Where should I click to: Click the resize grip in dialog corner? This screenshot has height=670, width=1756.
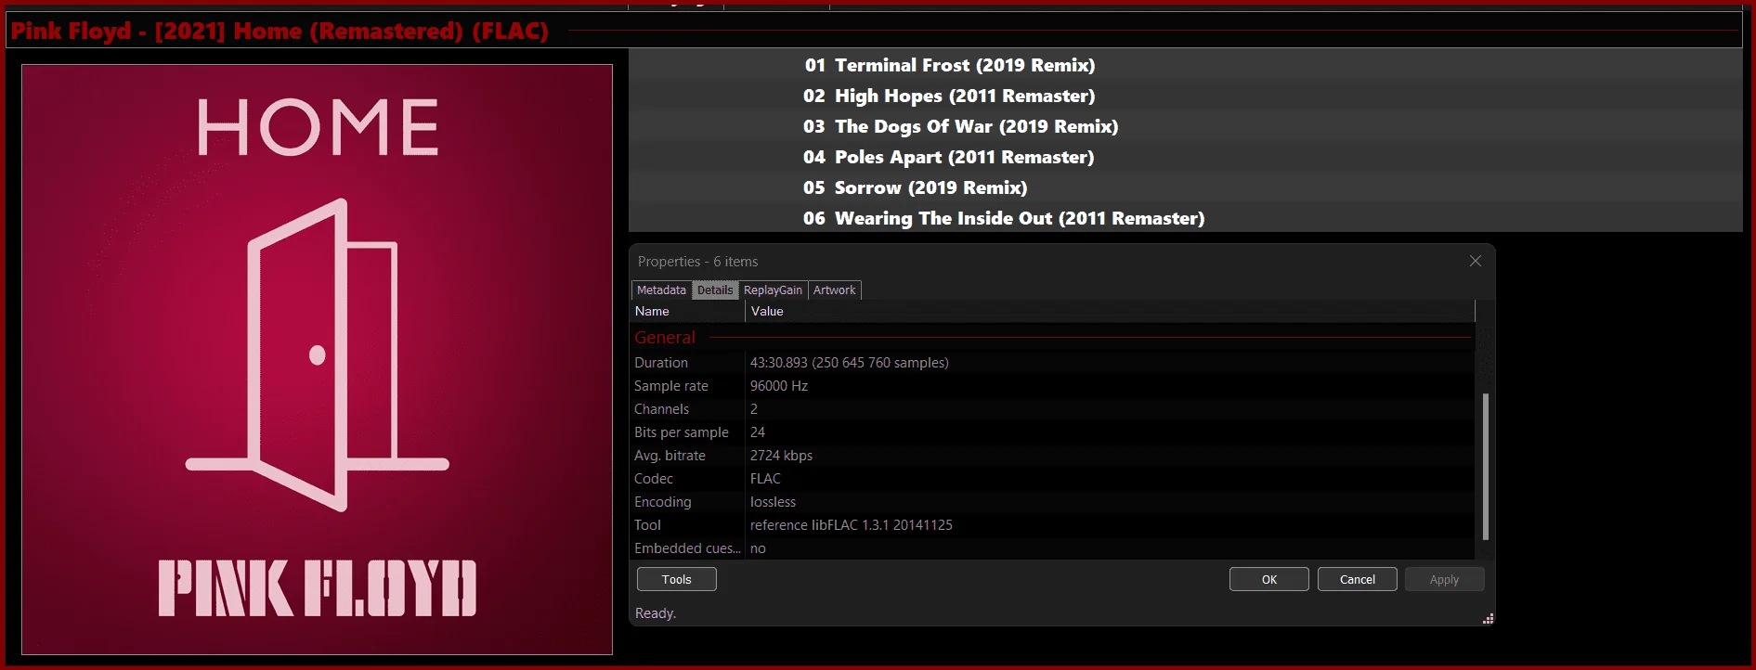click(x=1488, y=619)
